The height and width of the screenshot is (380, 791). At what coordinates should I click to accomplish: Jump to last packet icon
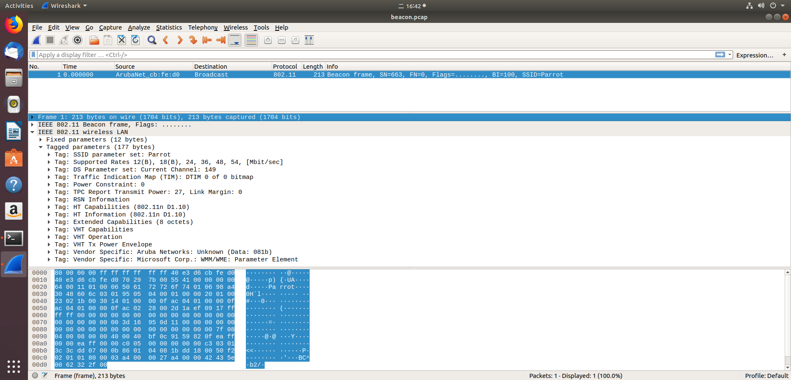tap(220, 40)
